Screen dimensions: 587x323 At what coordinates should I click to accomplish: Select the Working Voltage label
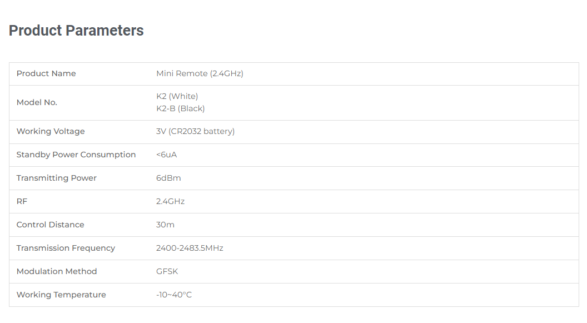pyautogui.click(x=51, y=131)
